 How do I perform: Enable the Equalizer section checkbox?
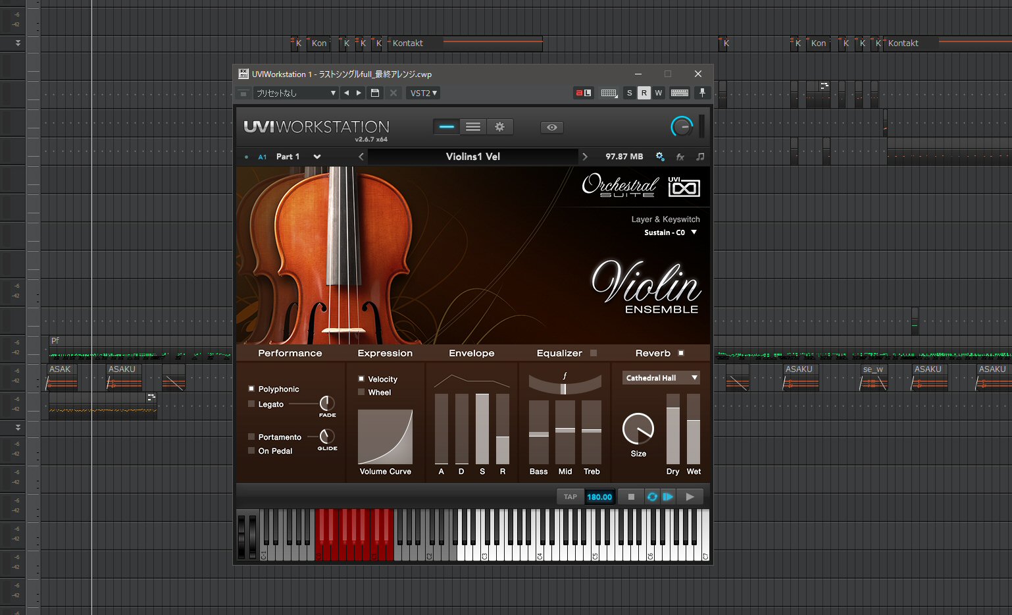[x=594, y=353]
